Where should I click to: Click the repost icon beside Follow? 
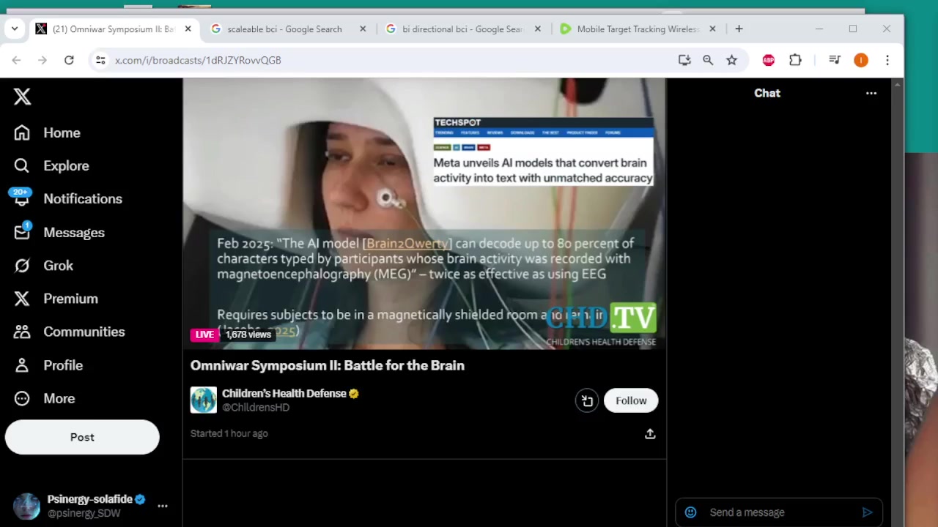[x=587, y=400]
